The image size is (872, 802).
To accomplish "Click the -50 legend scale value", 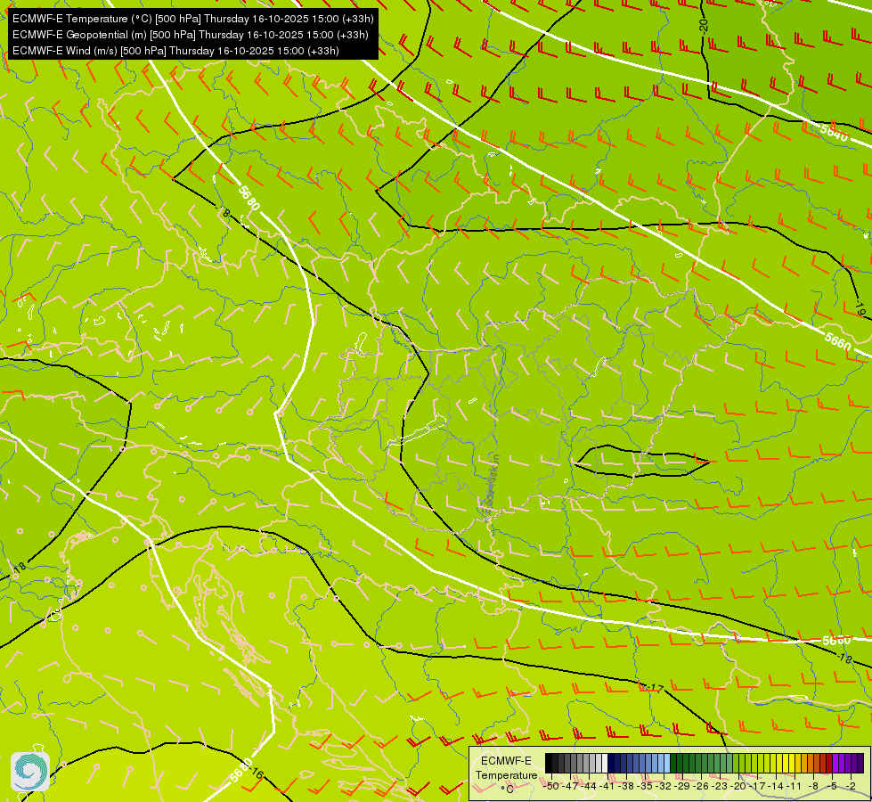I will coord(551,787).
